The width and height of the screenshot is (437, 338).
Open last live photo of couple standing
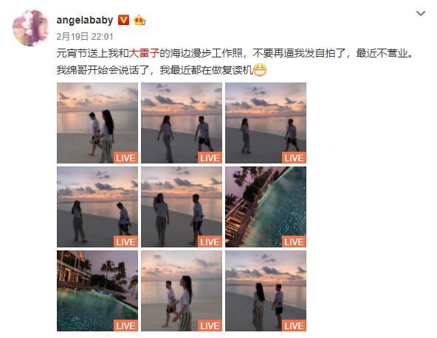[x=266, y=291]
